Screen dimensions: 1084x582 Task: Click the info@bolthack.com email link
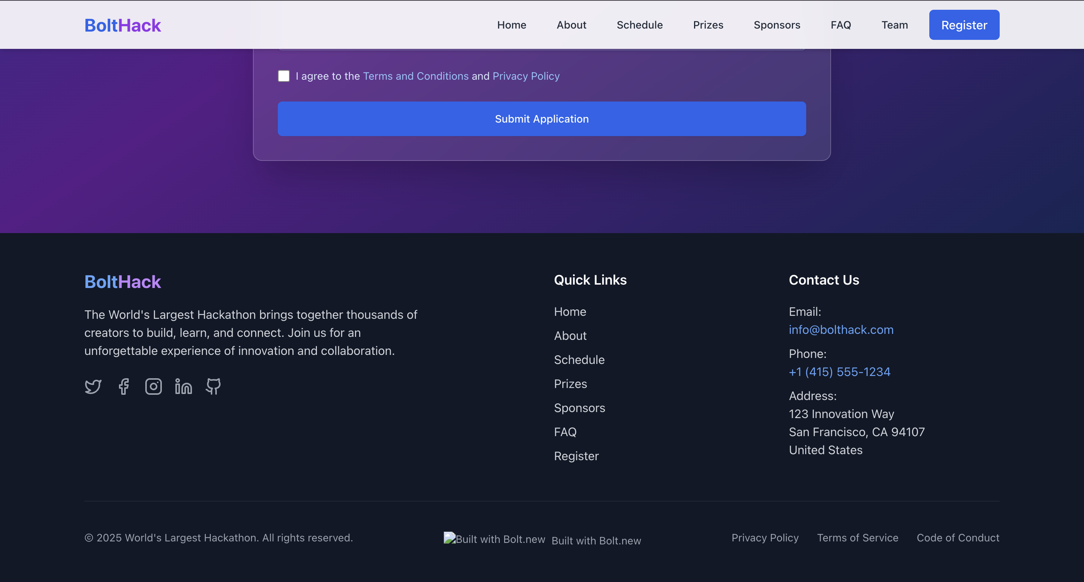(x=841, y=330)
